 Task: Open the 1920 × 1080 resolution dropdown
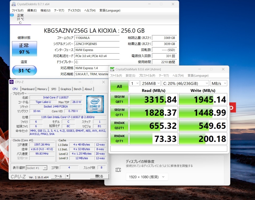pos(147,177)
